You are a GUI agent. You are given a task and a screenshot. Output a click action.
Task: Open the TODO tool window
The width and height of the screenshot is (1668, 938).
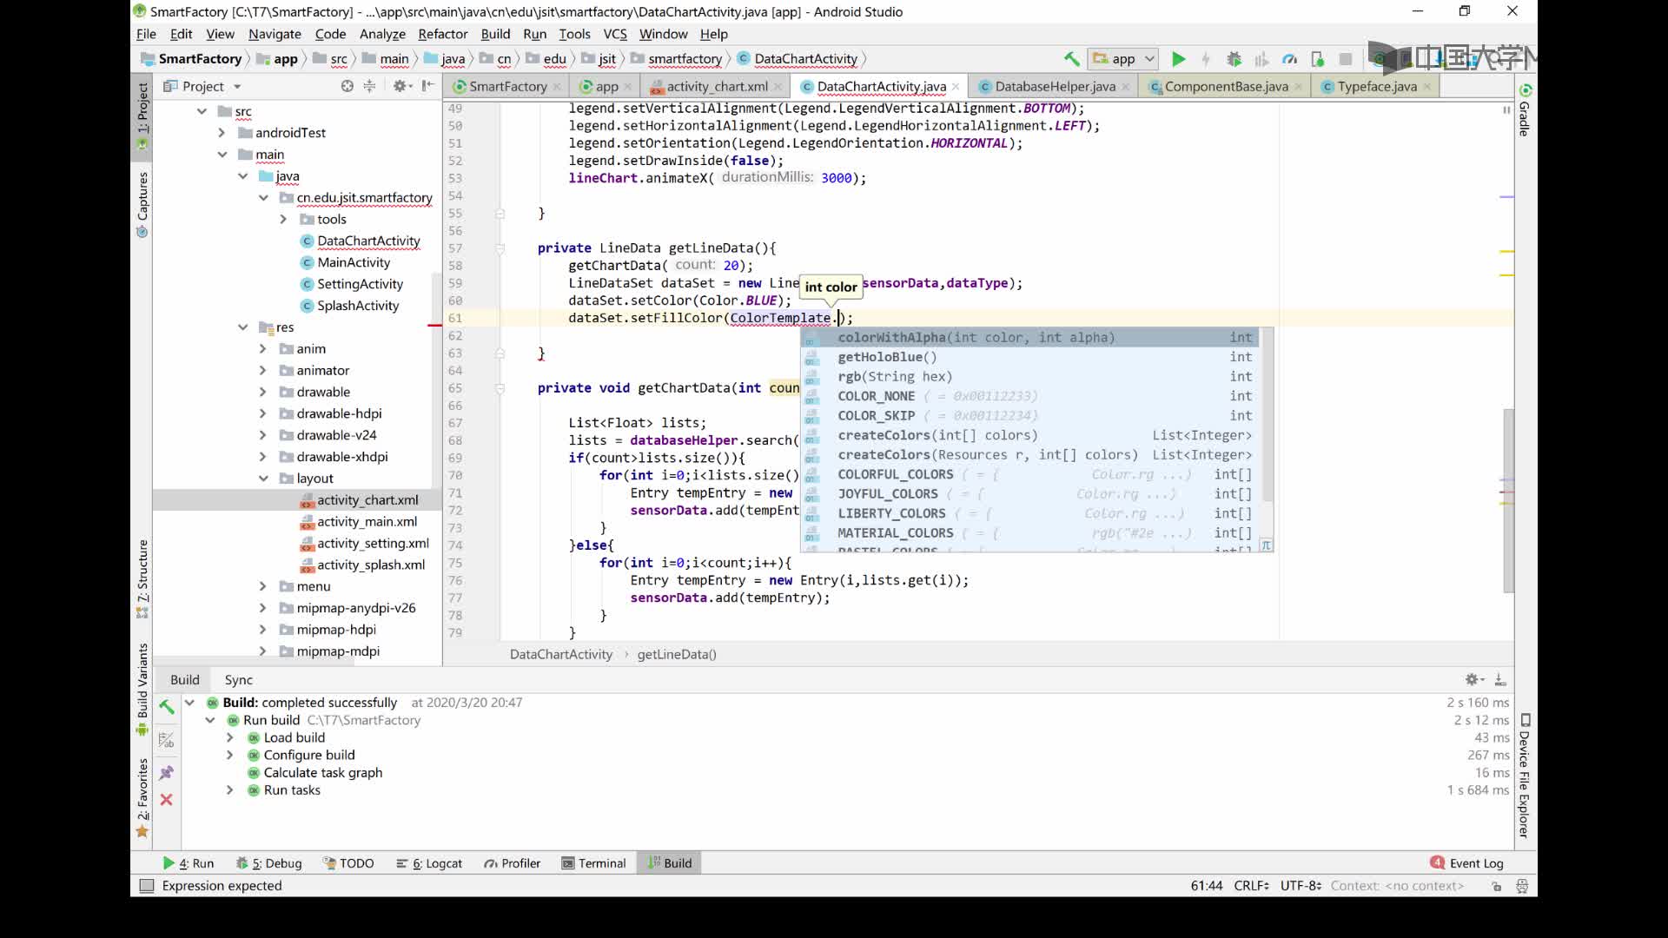(347, 863)
